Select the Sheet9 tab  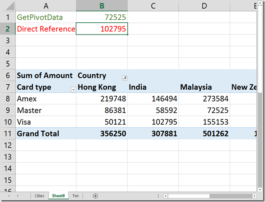(x=57, y=196)
